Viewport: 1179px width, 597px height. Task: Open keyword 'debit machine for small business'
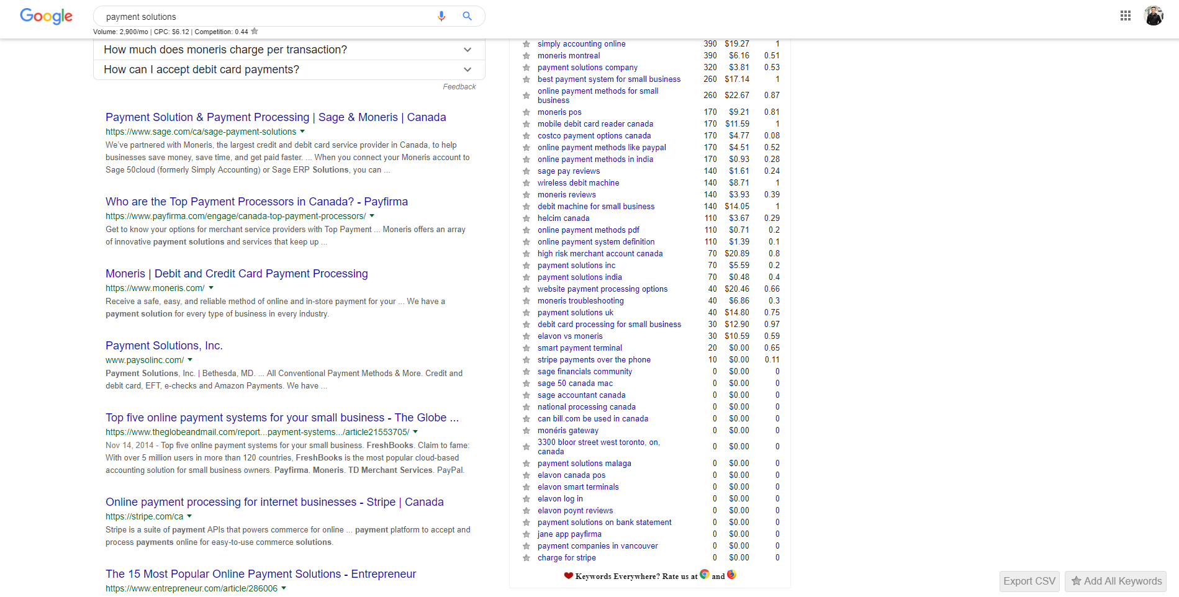(596, 207)
